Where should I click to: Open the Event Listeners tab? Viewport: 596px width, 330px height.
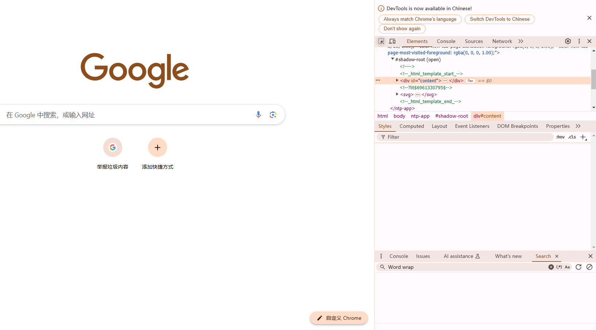pyautogui.click(x=472, y=126)
